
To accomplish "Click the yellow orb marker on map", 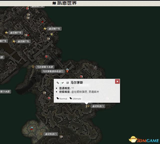I will (x=52, y=34).
